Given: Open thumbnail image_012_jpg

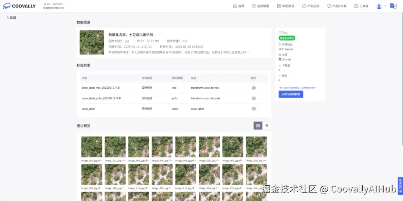Looking at the screenshot, I should click(162, 175).
